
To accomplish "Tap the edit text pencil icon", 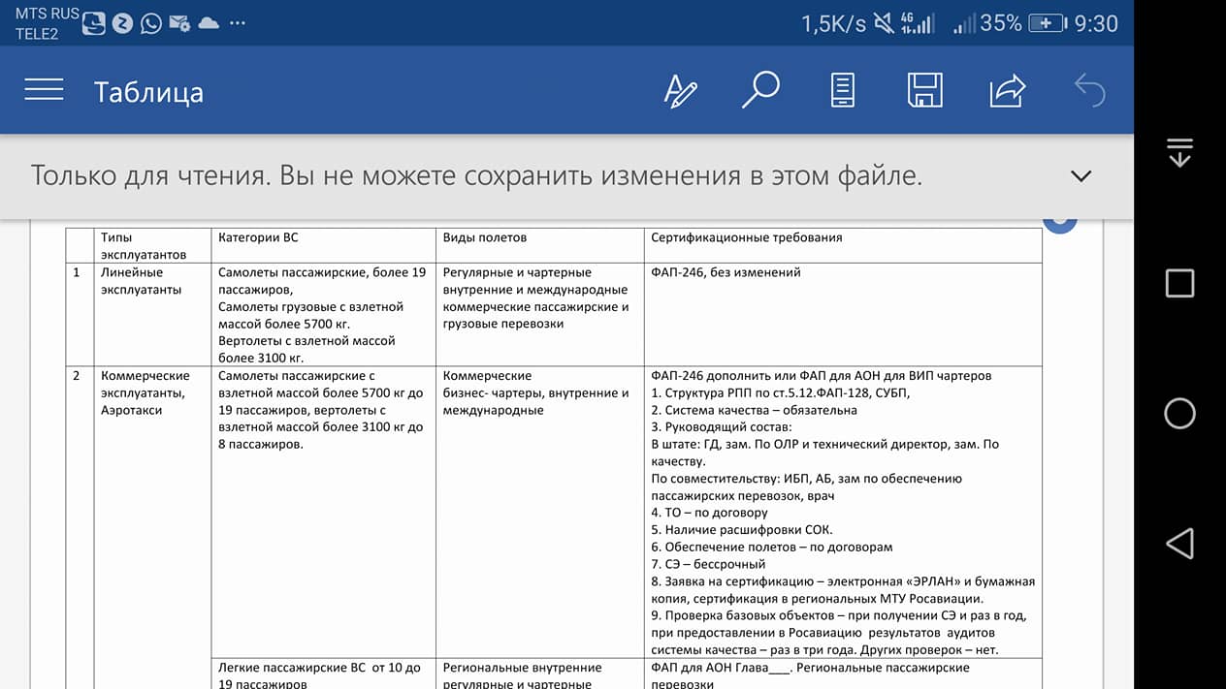I will pyautogui.click(x=680, y=91).
